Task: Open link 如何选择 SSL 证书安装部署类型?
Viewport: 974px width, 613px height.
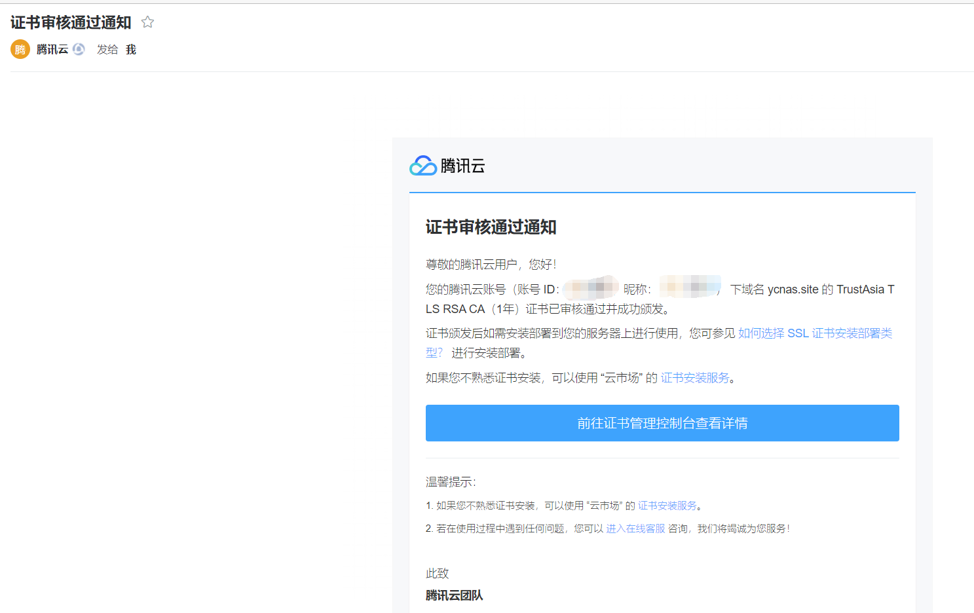Action: 815,333
